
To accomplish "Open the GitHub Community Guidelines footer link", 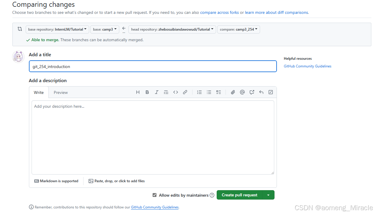I will point(155,207).
